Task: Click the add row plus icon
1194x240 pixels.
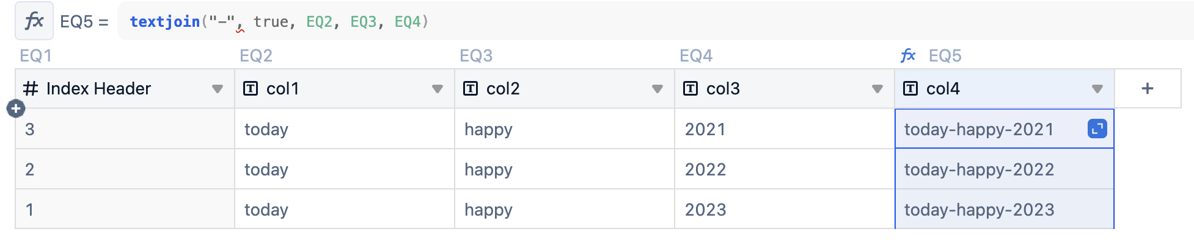Action: pyautogui.click(x=16, y=109)
